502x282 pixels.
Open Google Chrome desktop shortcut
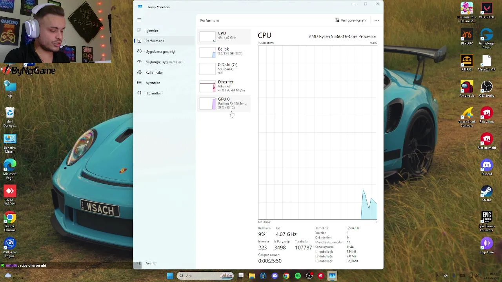(10, 222)
